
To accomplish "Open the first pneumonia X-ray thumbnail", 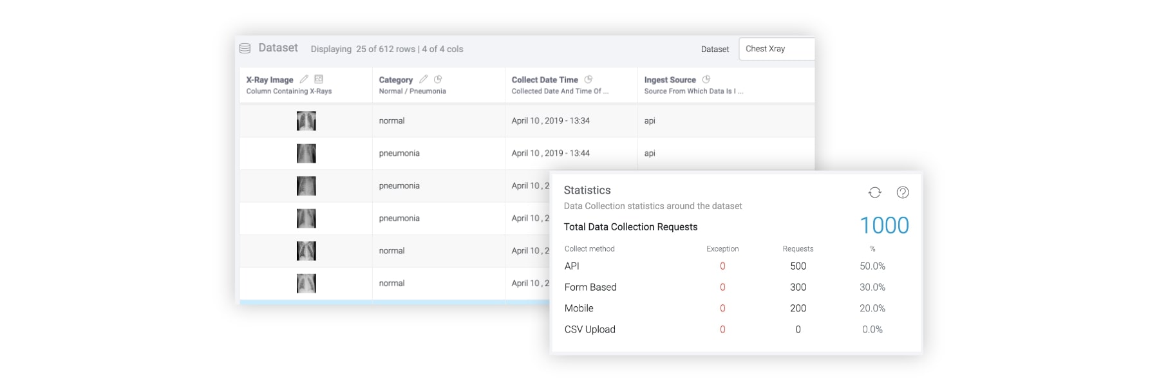I will (x=306, y=154).
